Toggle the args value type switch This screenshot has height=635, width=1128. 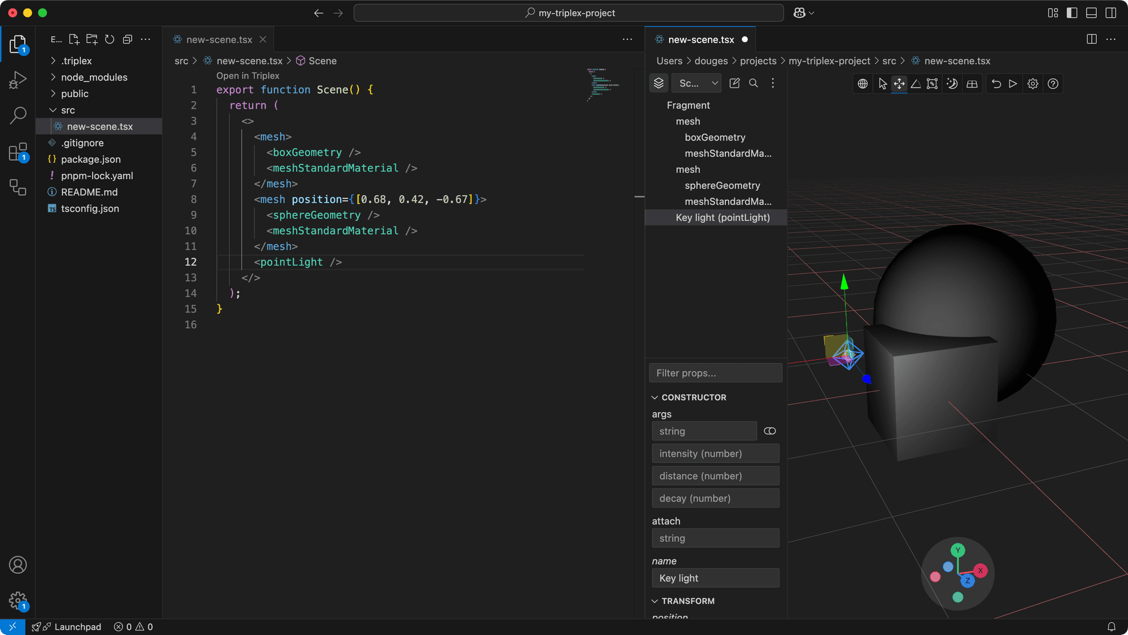tap(770, 431)
